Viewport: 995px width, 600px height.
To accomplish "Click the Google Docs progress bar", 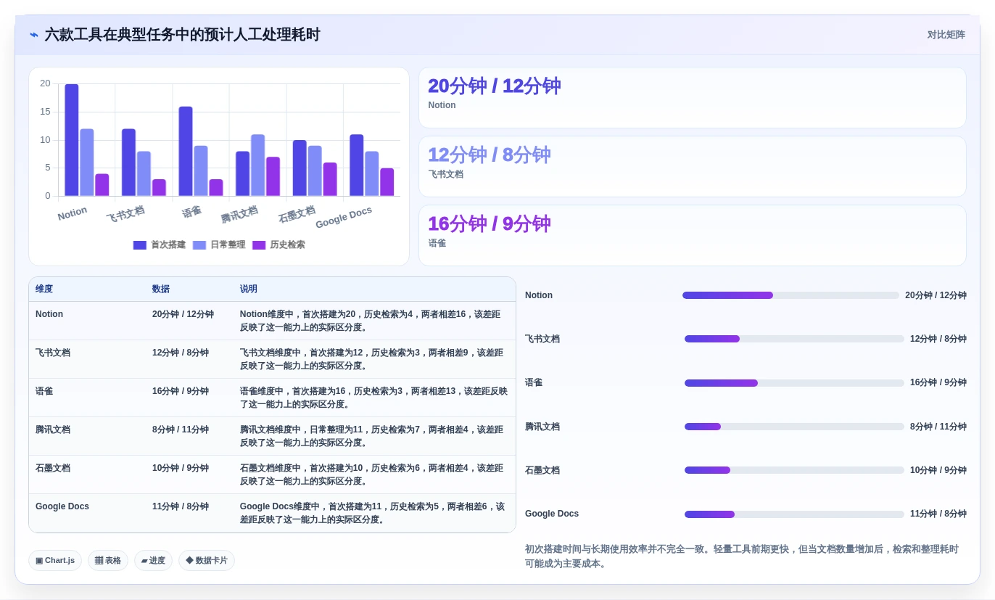I will click(794, 514).
